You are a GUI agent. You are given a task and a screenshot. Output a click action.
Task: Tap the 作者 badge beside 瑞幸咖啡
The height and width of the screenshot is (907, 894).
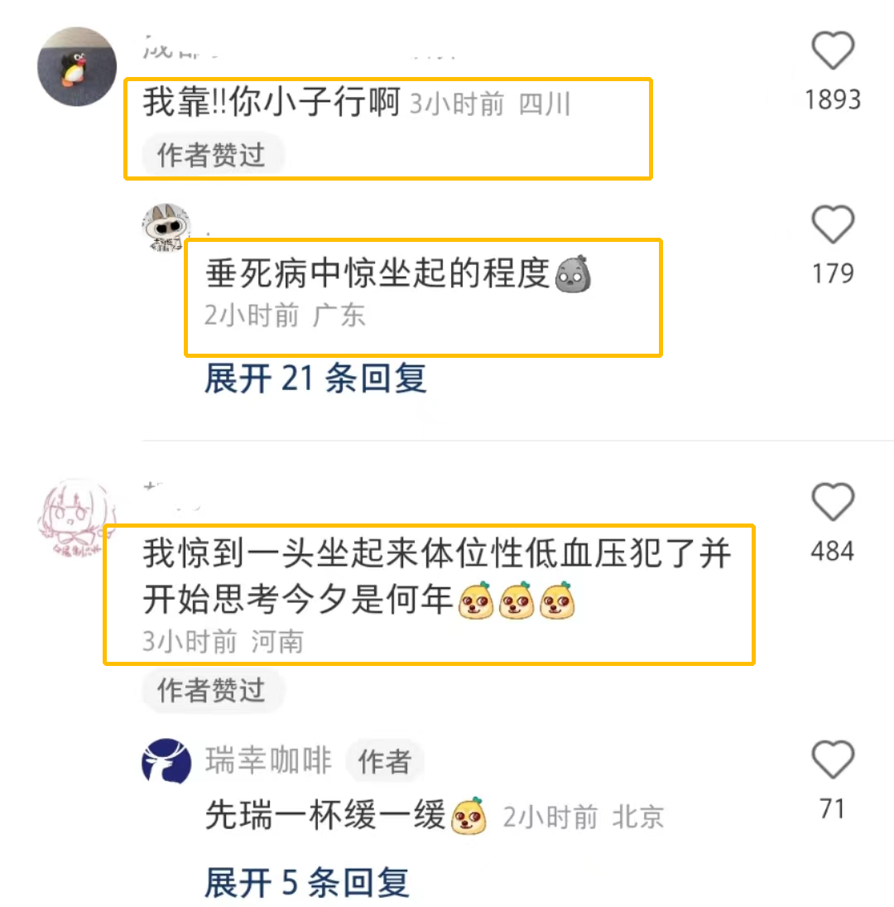coord(384,761)
